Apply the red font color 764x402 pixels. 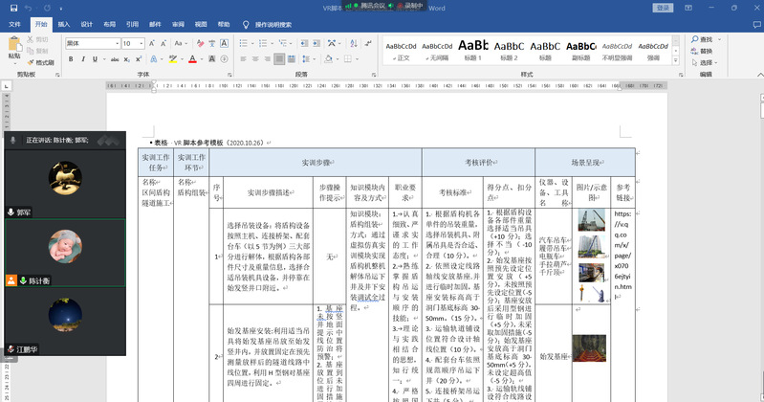click(192, 59)
